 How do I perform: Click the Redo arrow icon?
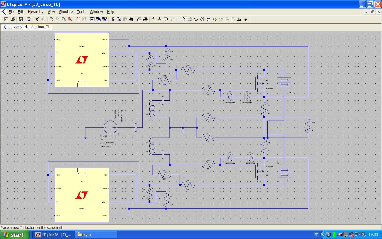(x=221, y=19)
